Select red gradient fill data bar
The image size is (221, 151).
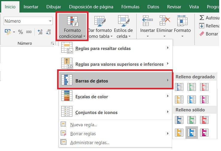204,87
